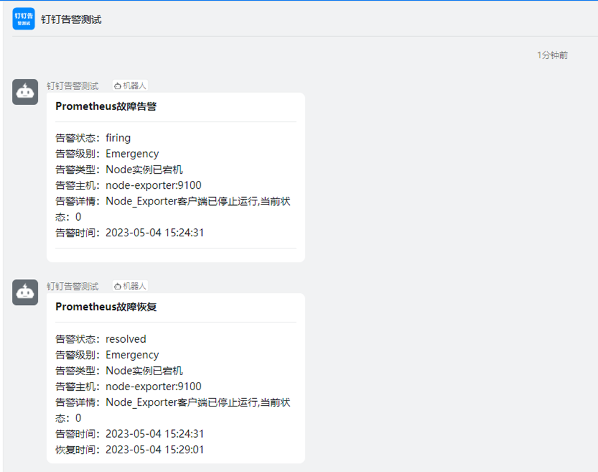Click 告警级别: Emergency in the firing alert card
The height and width of the screenshot is (472, 598).
pyautogui.click(x=107, y=154)
